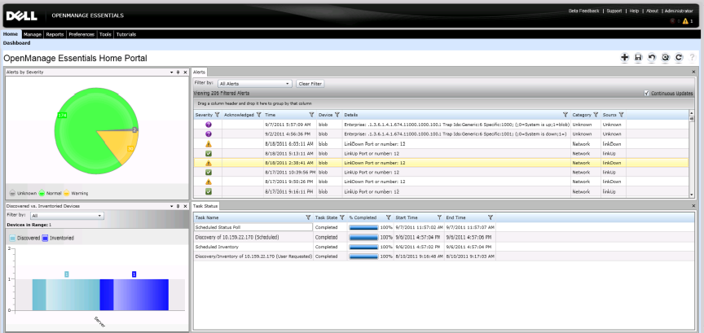Click the faded question mark help icon
Viewport: 704px width, 333px height.
(692, 58)
